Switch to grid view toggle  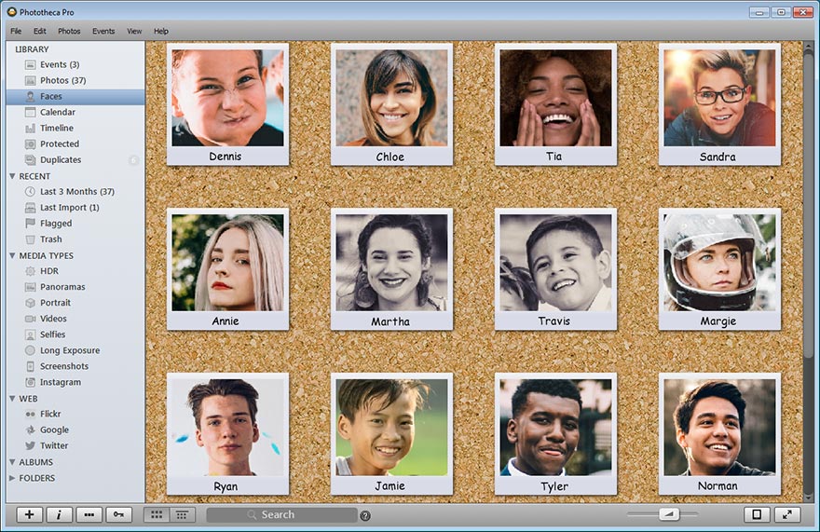pyautogui.click(x=157, y=514)
